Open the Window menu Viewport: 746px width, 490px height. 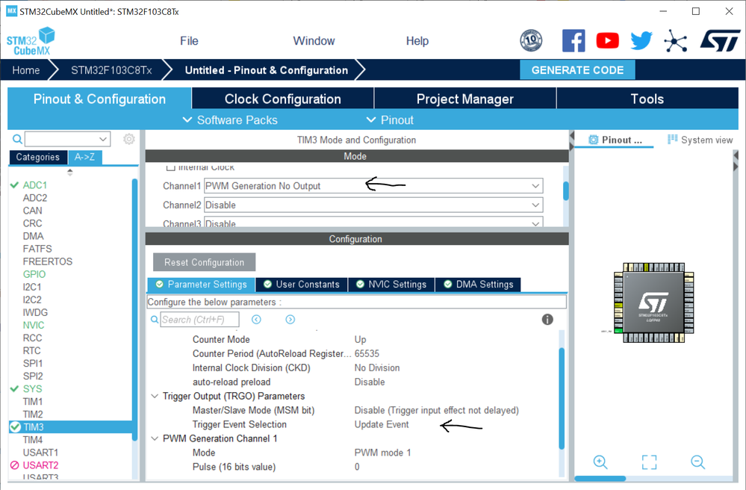(314, 41)
